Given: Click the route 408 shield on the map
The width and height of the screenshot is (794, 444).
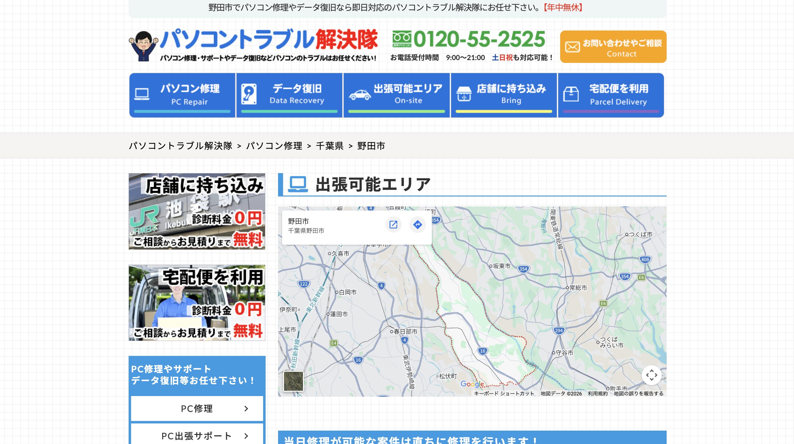Looking at the screenshot, I should [645, 259].
